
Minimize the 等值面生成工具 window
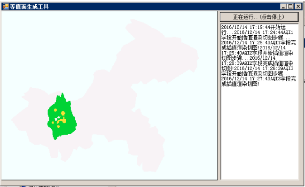(283, 7)
